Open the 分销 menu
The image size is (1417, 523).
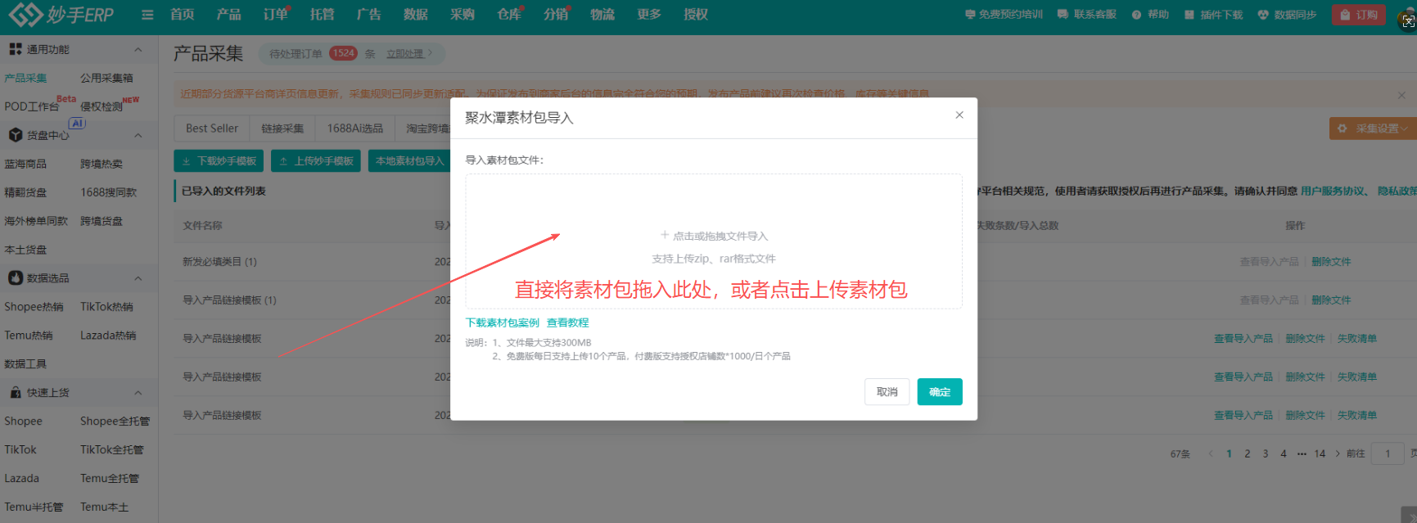[556, 15]
